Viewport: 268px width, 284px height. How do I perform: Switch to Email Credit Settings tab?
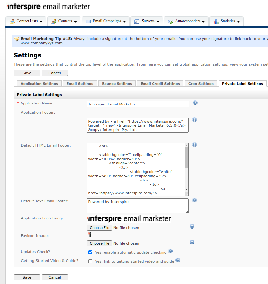click(160, 84)
